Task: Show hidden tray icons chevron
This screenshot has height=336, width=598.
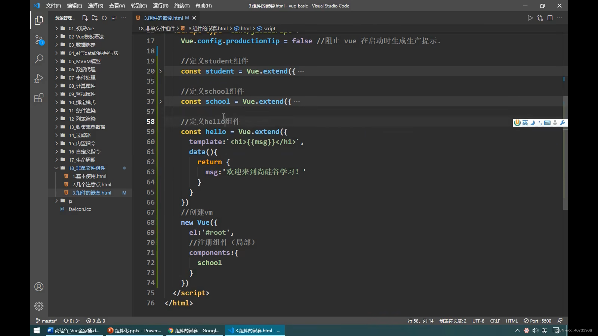Action: (518, 330)
